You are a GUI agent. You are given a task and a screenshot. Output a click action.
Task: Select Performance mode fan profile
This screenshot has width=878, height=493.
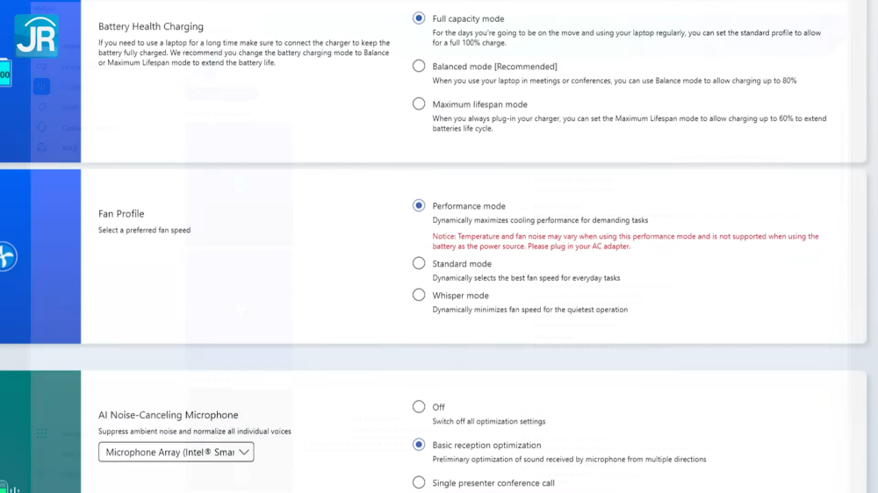(419, 206)
